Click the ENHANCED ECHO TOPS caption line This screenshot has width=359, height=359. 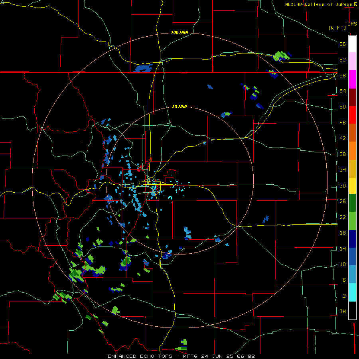[181, 356]
